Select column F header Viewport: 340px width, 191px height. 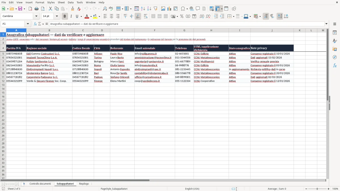(155, 30)
